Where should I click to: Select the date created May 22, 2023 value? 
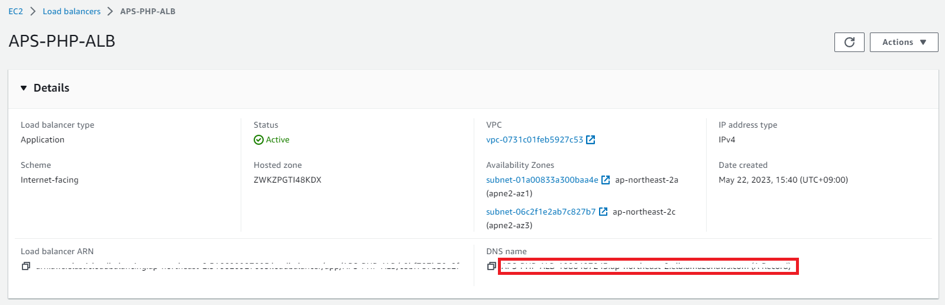(783, 180)
